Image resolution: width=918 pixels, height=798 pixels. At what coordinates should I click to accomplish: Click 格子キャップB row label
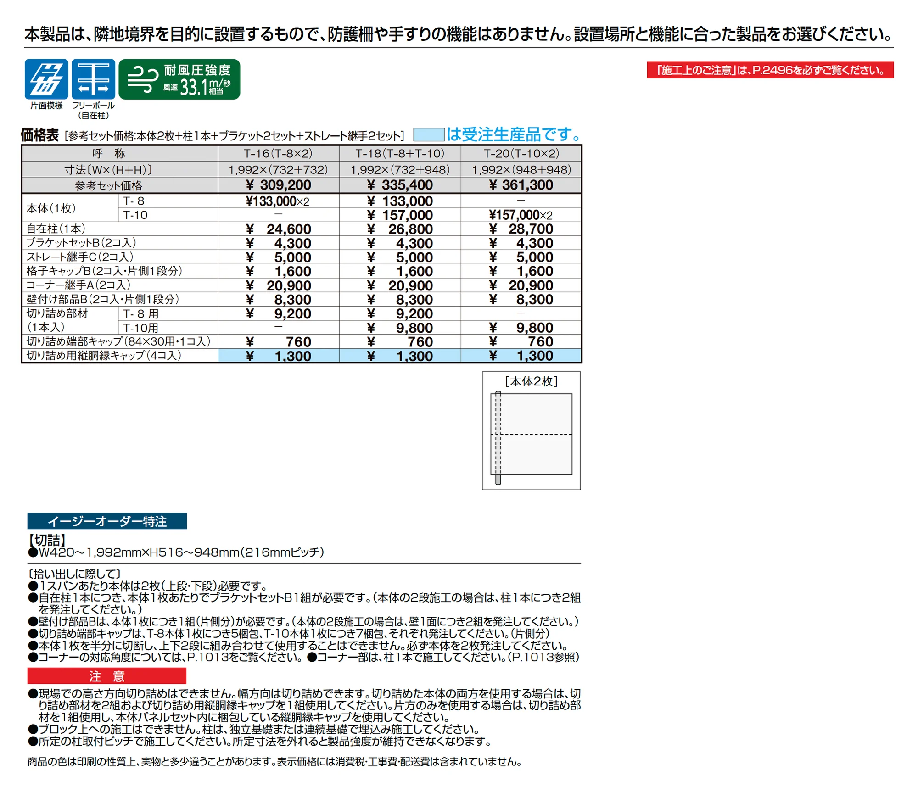click(x=104, y=271)
